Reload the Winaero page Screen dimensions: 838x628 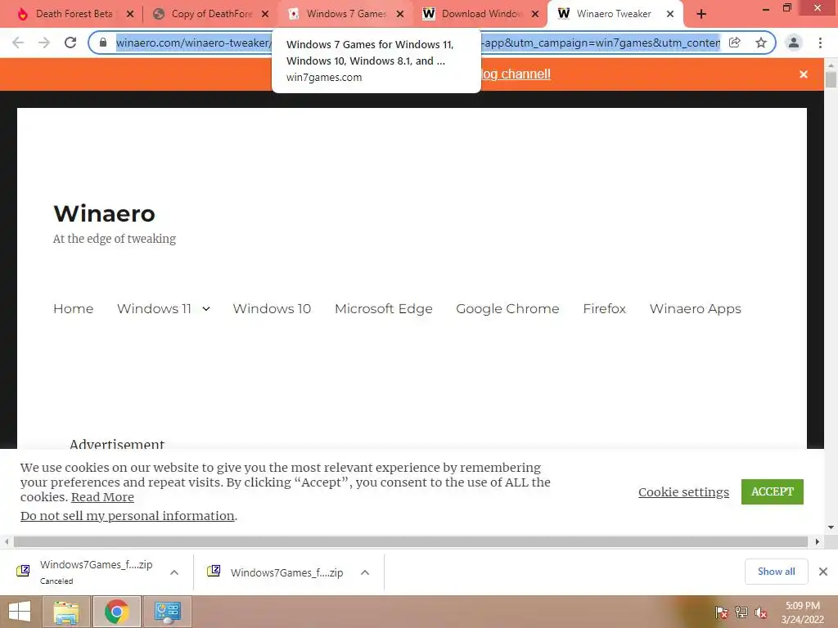tap(70, 43)
